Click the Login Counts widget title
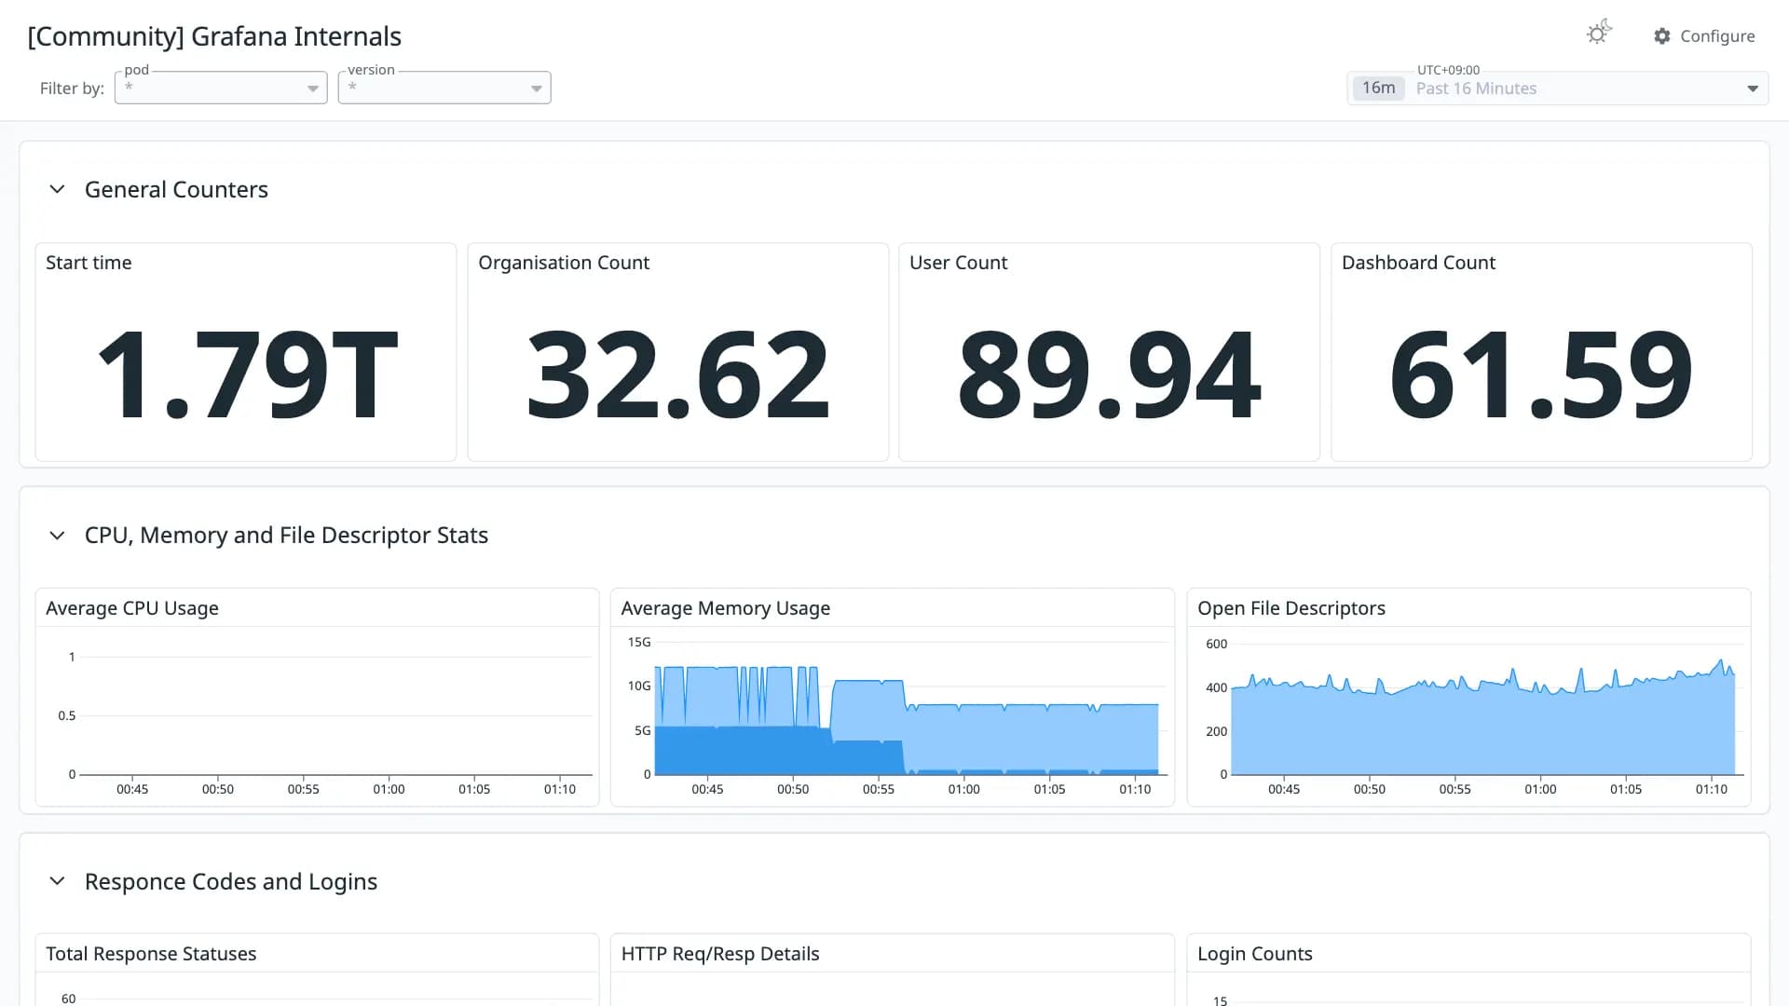Viewport: 1789px width, 1006px height. [x=1255, y=954]
